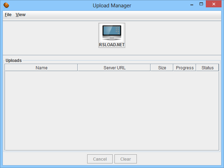Click the Upload Manager app icon in title bar
The width and height of the screenshot is (224, 168).
[6, 6]
